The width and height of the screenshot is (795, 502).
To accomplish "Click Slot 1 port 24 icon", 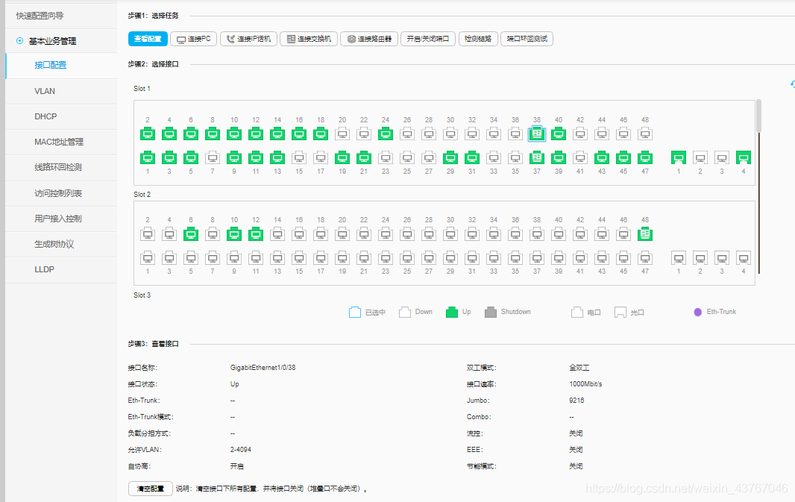I will (x=386, y=134).
